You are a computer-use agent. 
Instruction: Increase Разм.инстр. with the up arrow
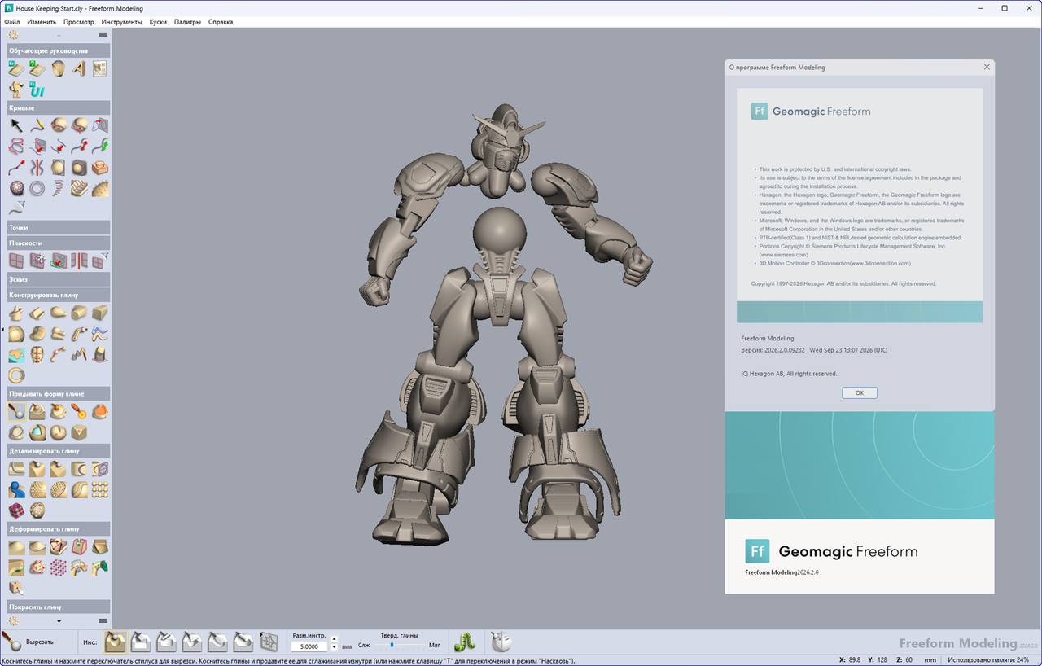click(x=335, y=638)
